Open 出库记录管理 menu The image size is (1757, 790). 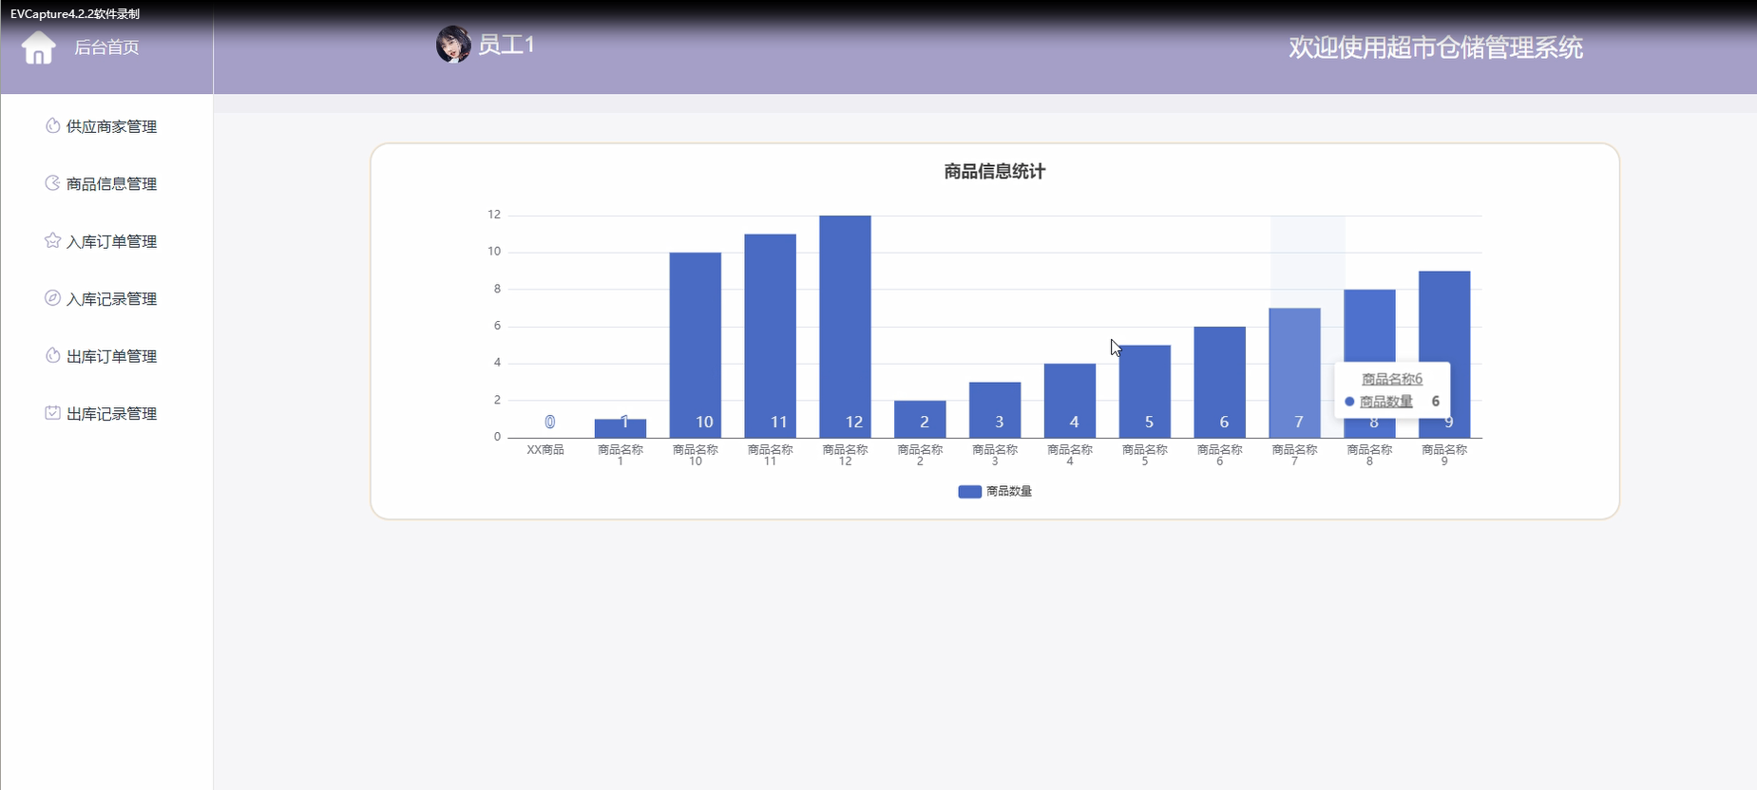pos(111,414)
